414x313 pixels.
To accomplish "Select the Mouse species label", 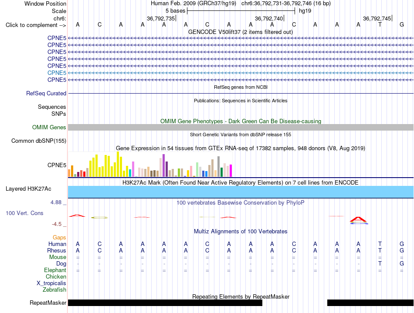I will click(x=58, y=257).
